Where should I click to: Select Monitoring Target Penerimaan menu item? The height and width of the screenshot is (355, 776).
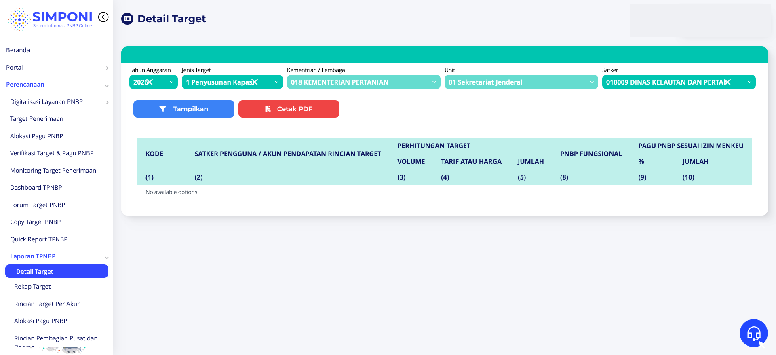[x=53, y=171]
